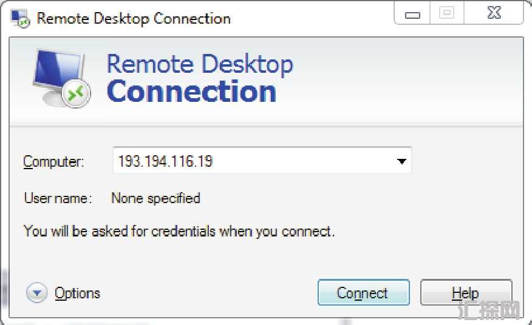Click the Computer address field 193.194.116.19
This screenshot has width=532, height=325.
249,162
